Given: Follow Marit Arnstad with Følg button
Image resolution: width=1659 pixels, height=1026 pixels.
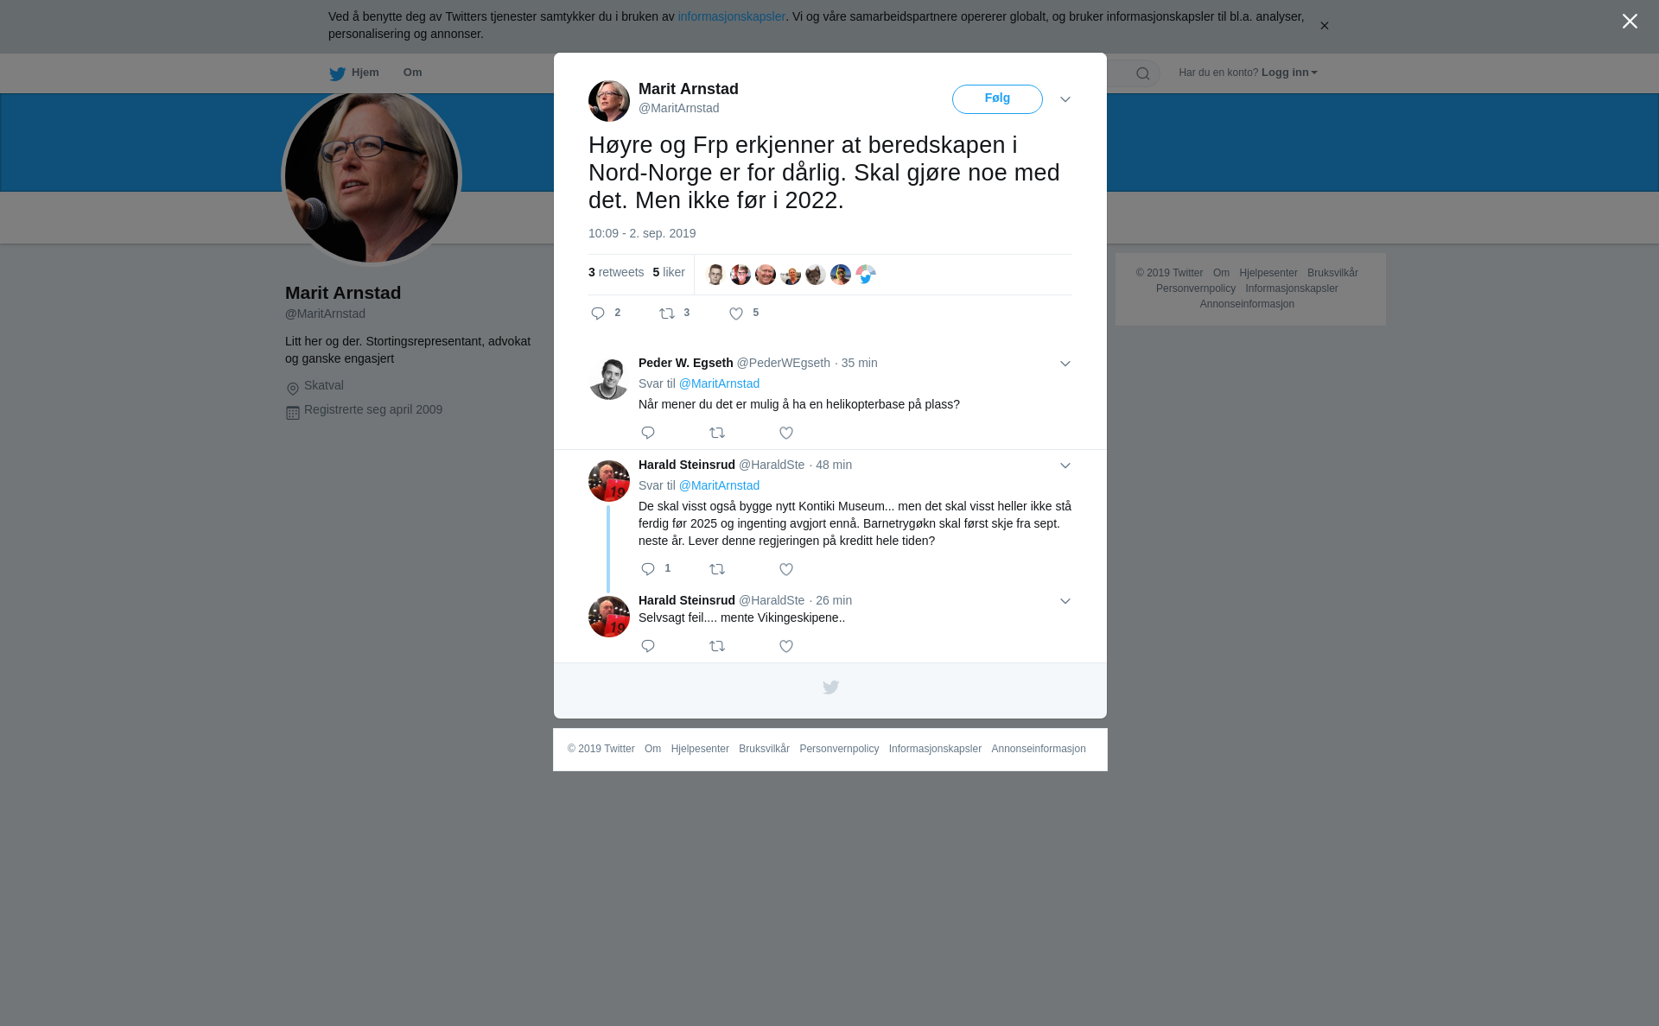Looking at the screenshot, I should point(997,99).
